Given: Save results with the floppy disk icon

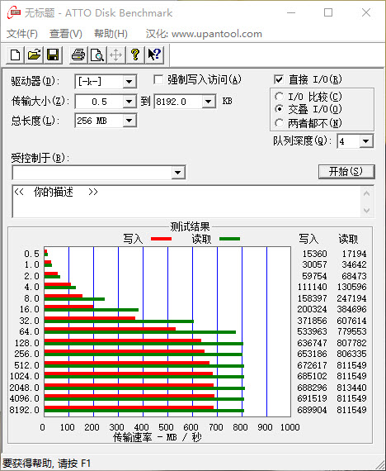Looking at the screenshot, I should [x=53, y=55].
